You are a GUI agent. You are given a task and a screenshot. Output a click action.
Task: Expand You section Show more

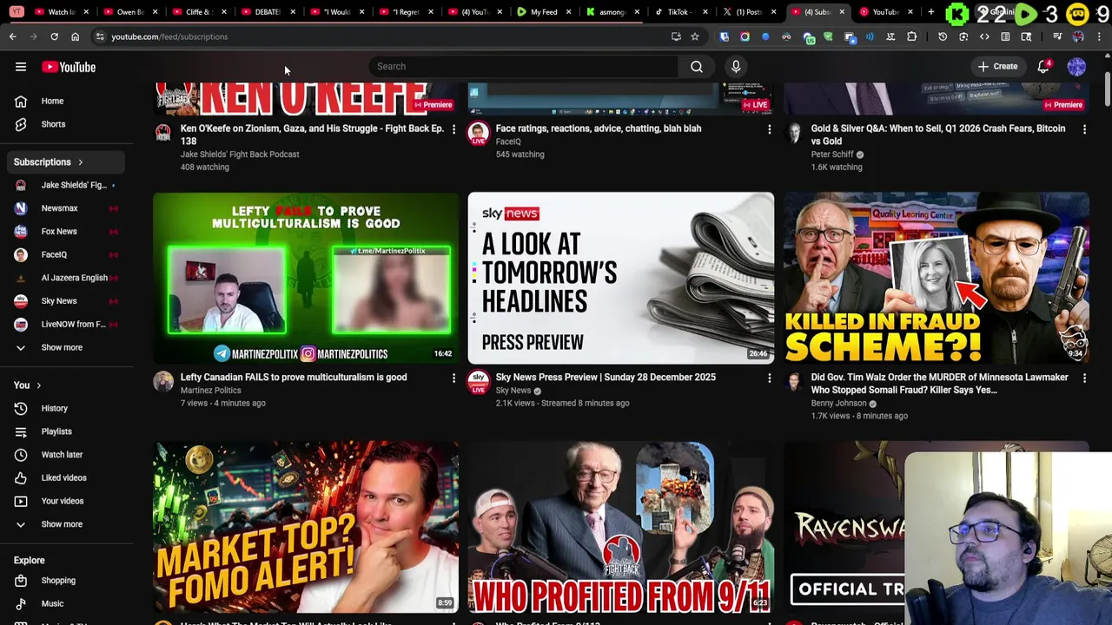click(67, 524)
